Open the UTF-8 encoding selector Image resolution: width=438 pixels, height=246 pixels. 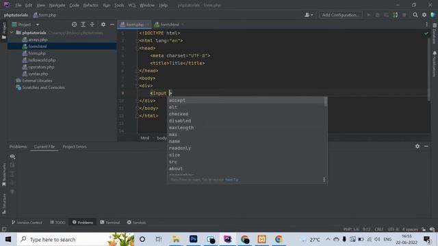[393, 230]
